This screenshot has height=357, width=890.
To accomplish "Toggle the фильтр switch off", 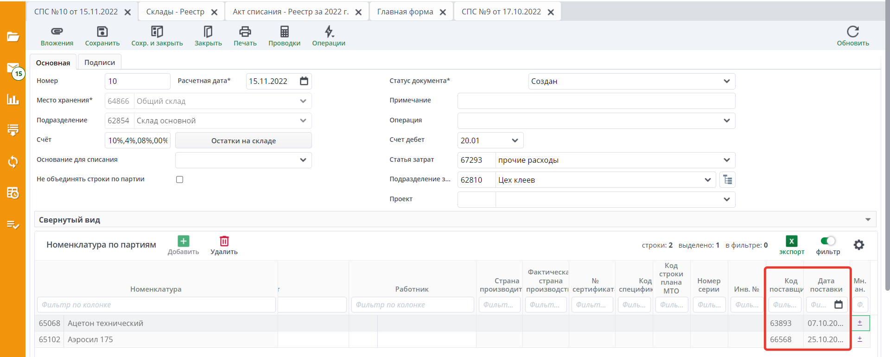I will (x=827, y=241).
